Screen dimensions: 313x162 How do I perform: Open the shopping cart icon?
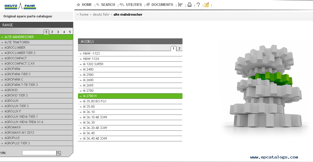pyautogui.click(x=180, y=5)
